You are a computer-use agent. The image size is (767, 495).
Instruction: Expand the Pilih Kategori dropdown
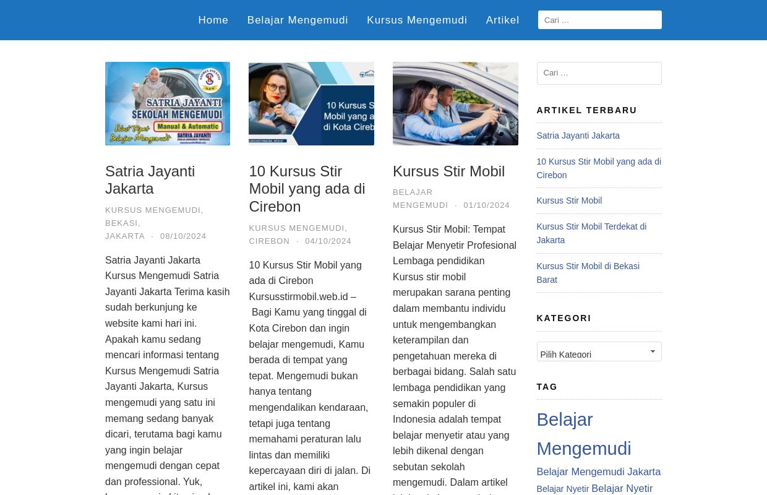(599, 351)
